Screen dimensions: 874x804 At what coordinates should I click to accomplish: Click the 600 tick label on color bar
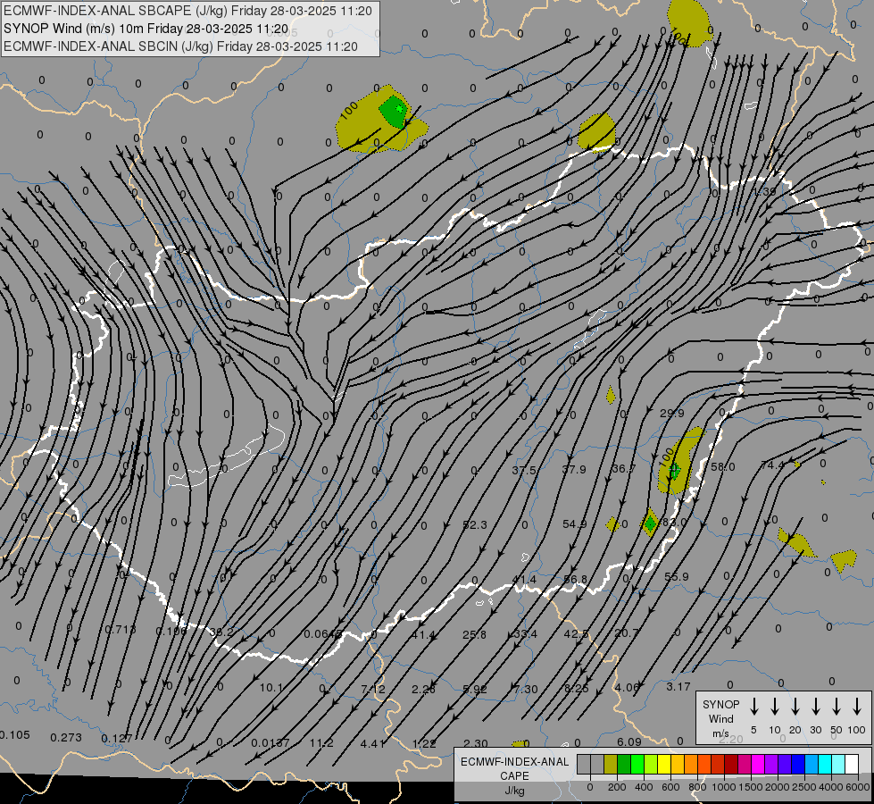670,787
